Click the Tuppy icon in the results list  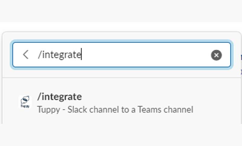[25, 102]
